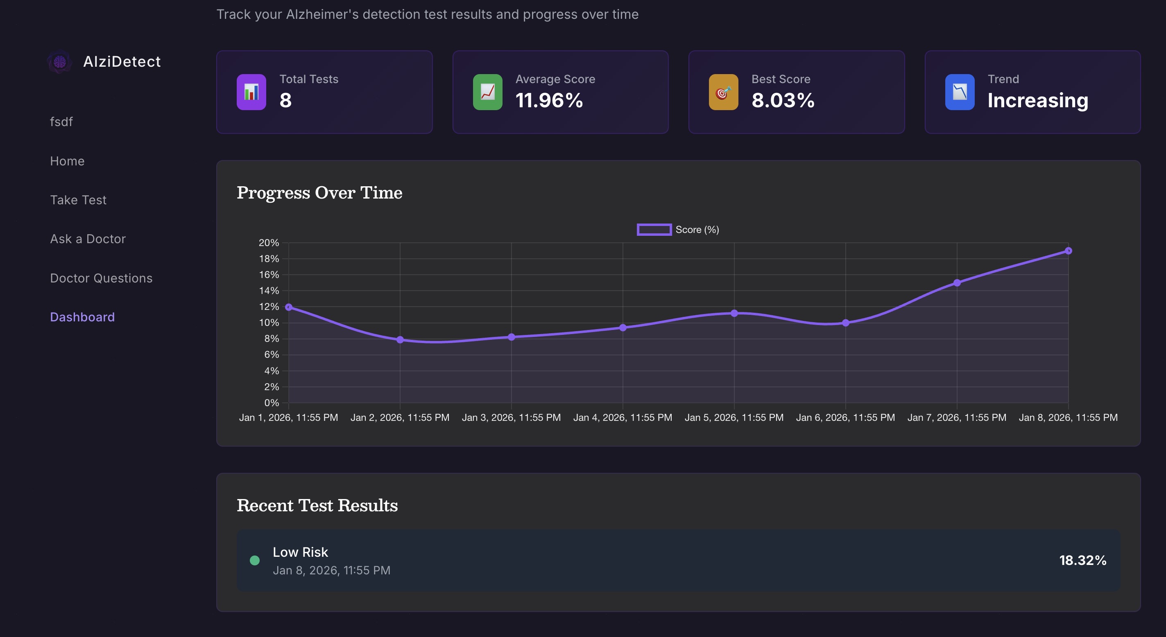Click the Jan 5 data point marker
Screen dimensions: 1166x637
(734, 313)
